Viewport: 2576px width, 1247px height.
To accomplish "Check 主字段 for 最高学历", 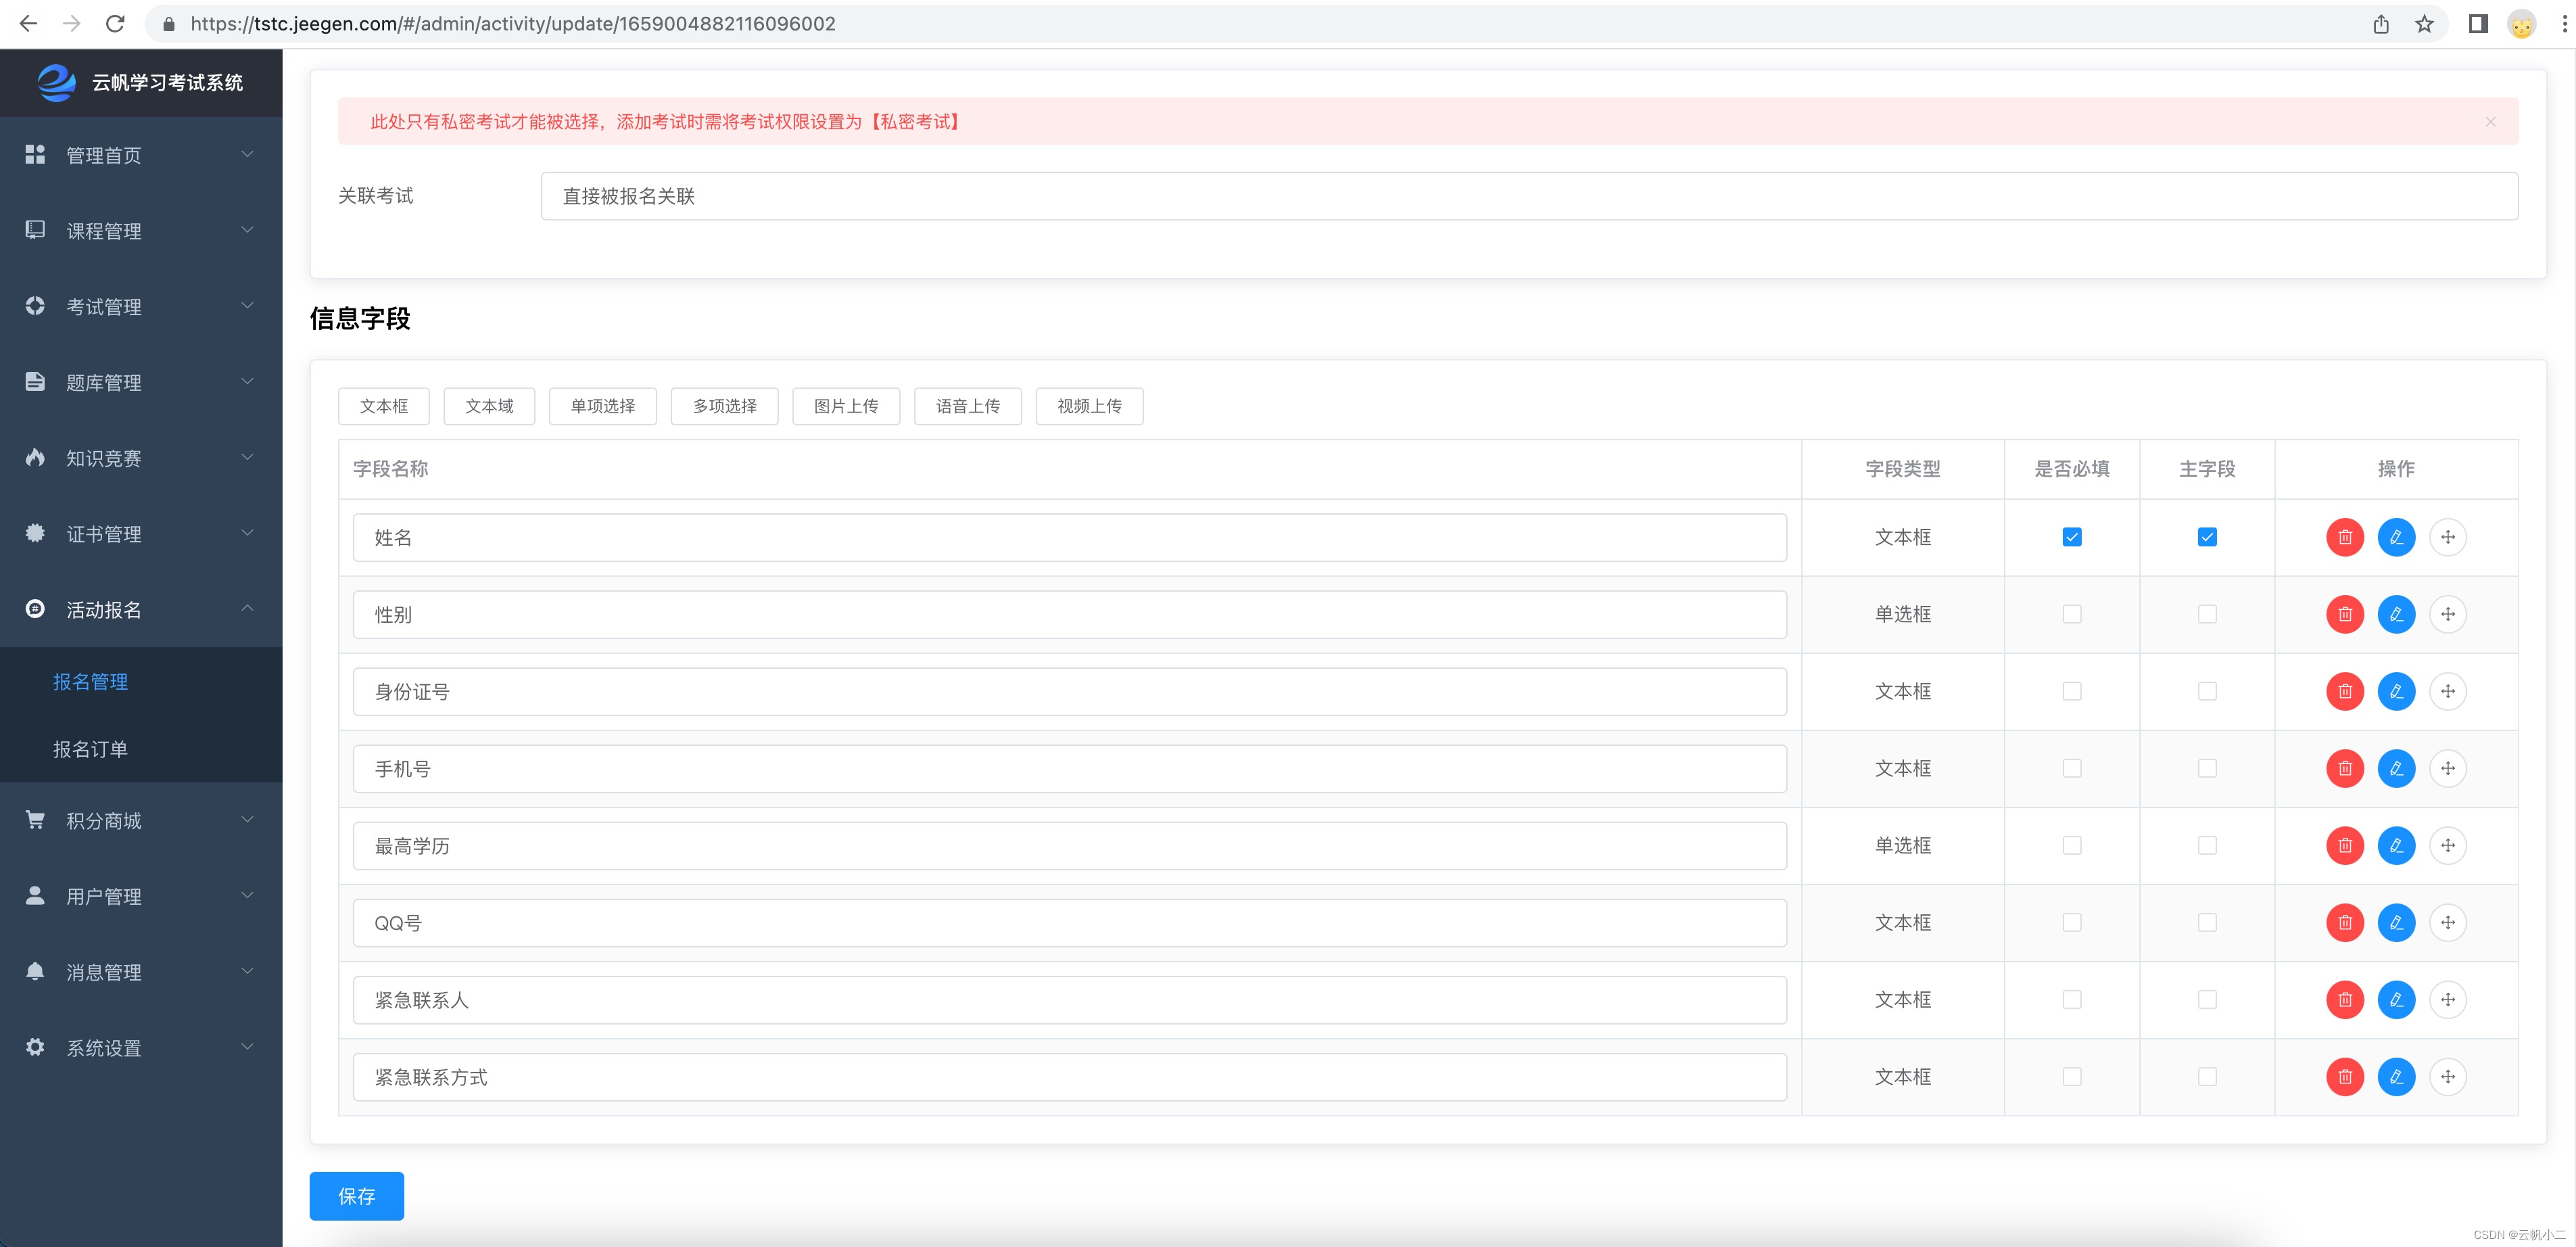I will coord(2207,845).
